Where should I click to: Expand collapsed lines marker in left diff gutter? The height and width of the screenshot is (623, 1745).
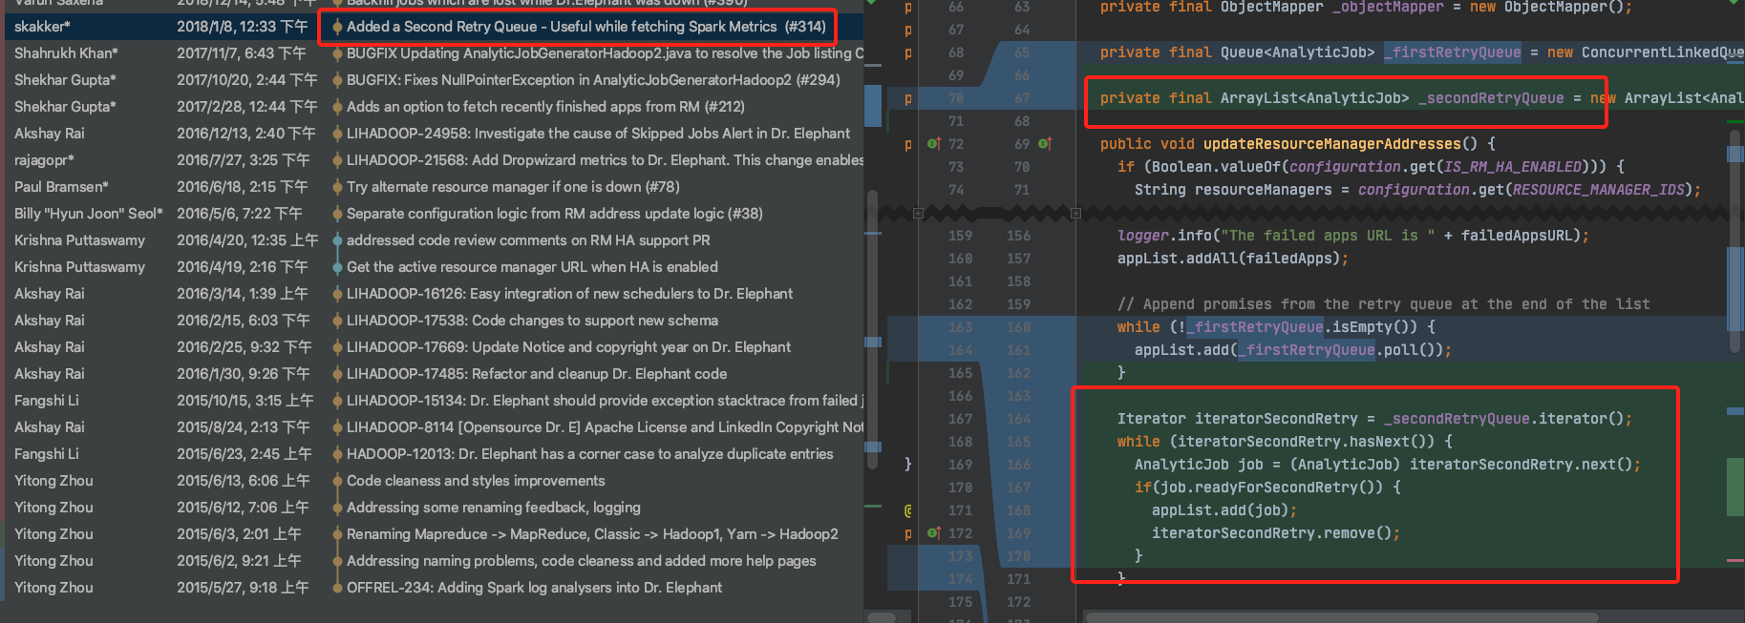pos(918,213)
